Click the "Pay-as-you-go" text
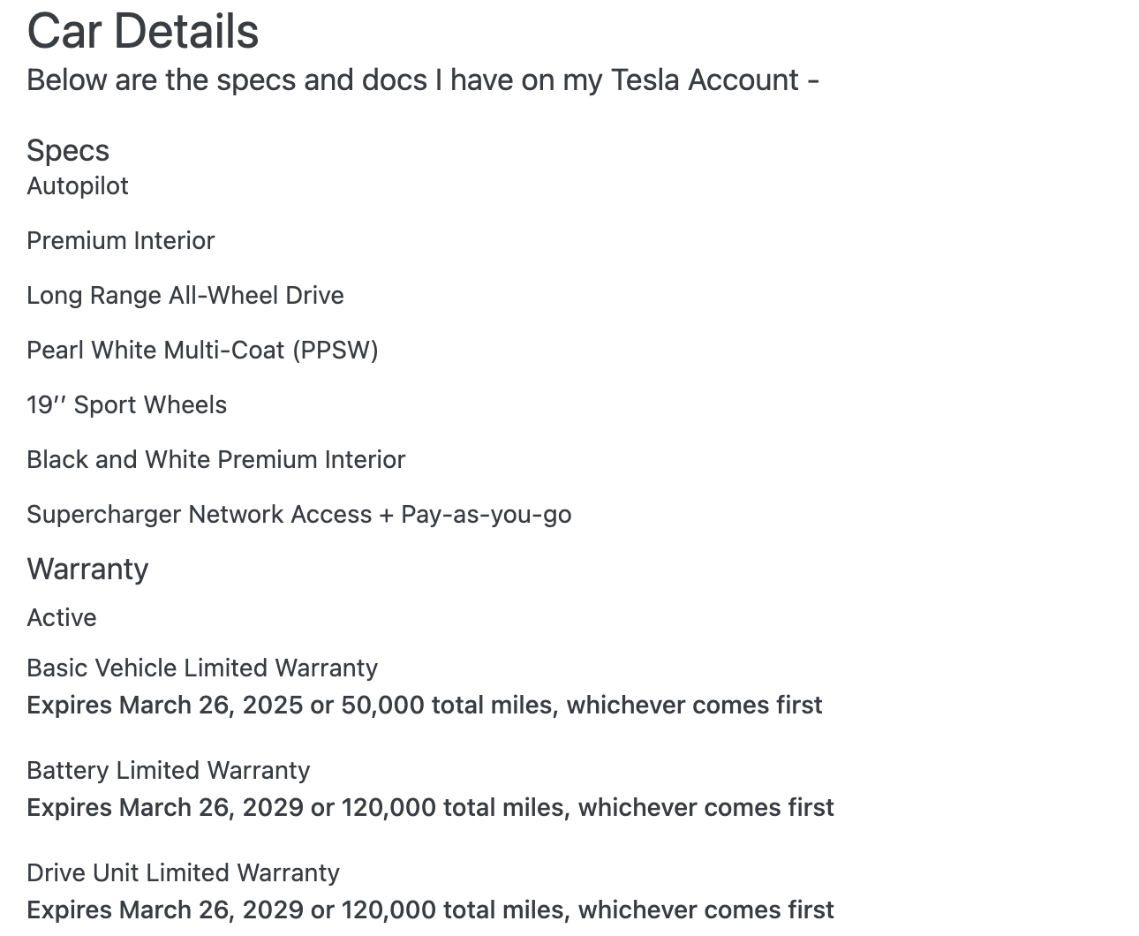1139x936 pixels. (486, 515)
